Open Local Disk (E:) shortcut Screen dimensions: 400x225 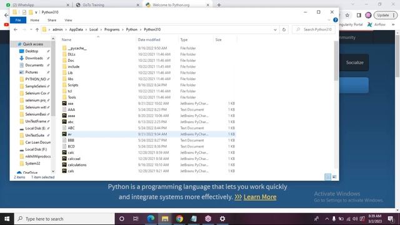click(35, 128)
